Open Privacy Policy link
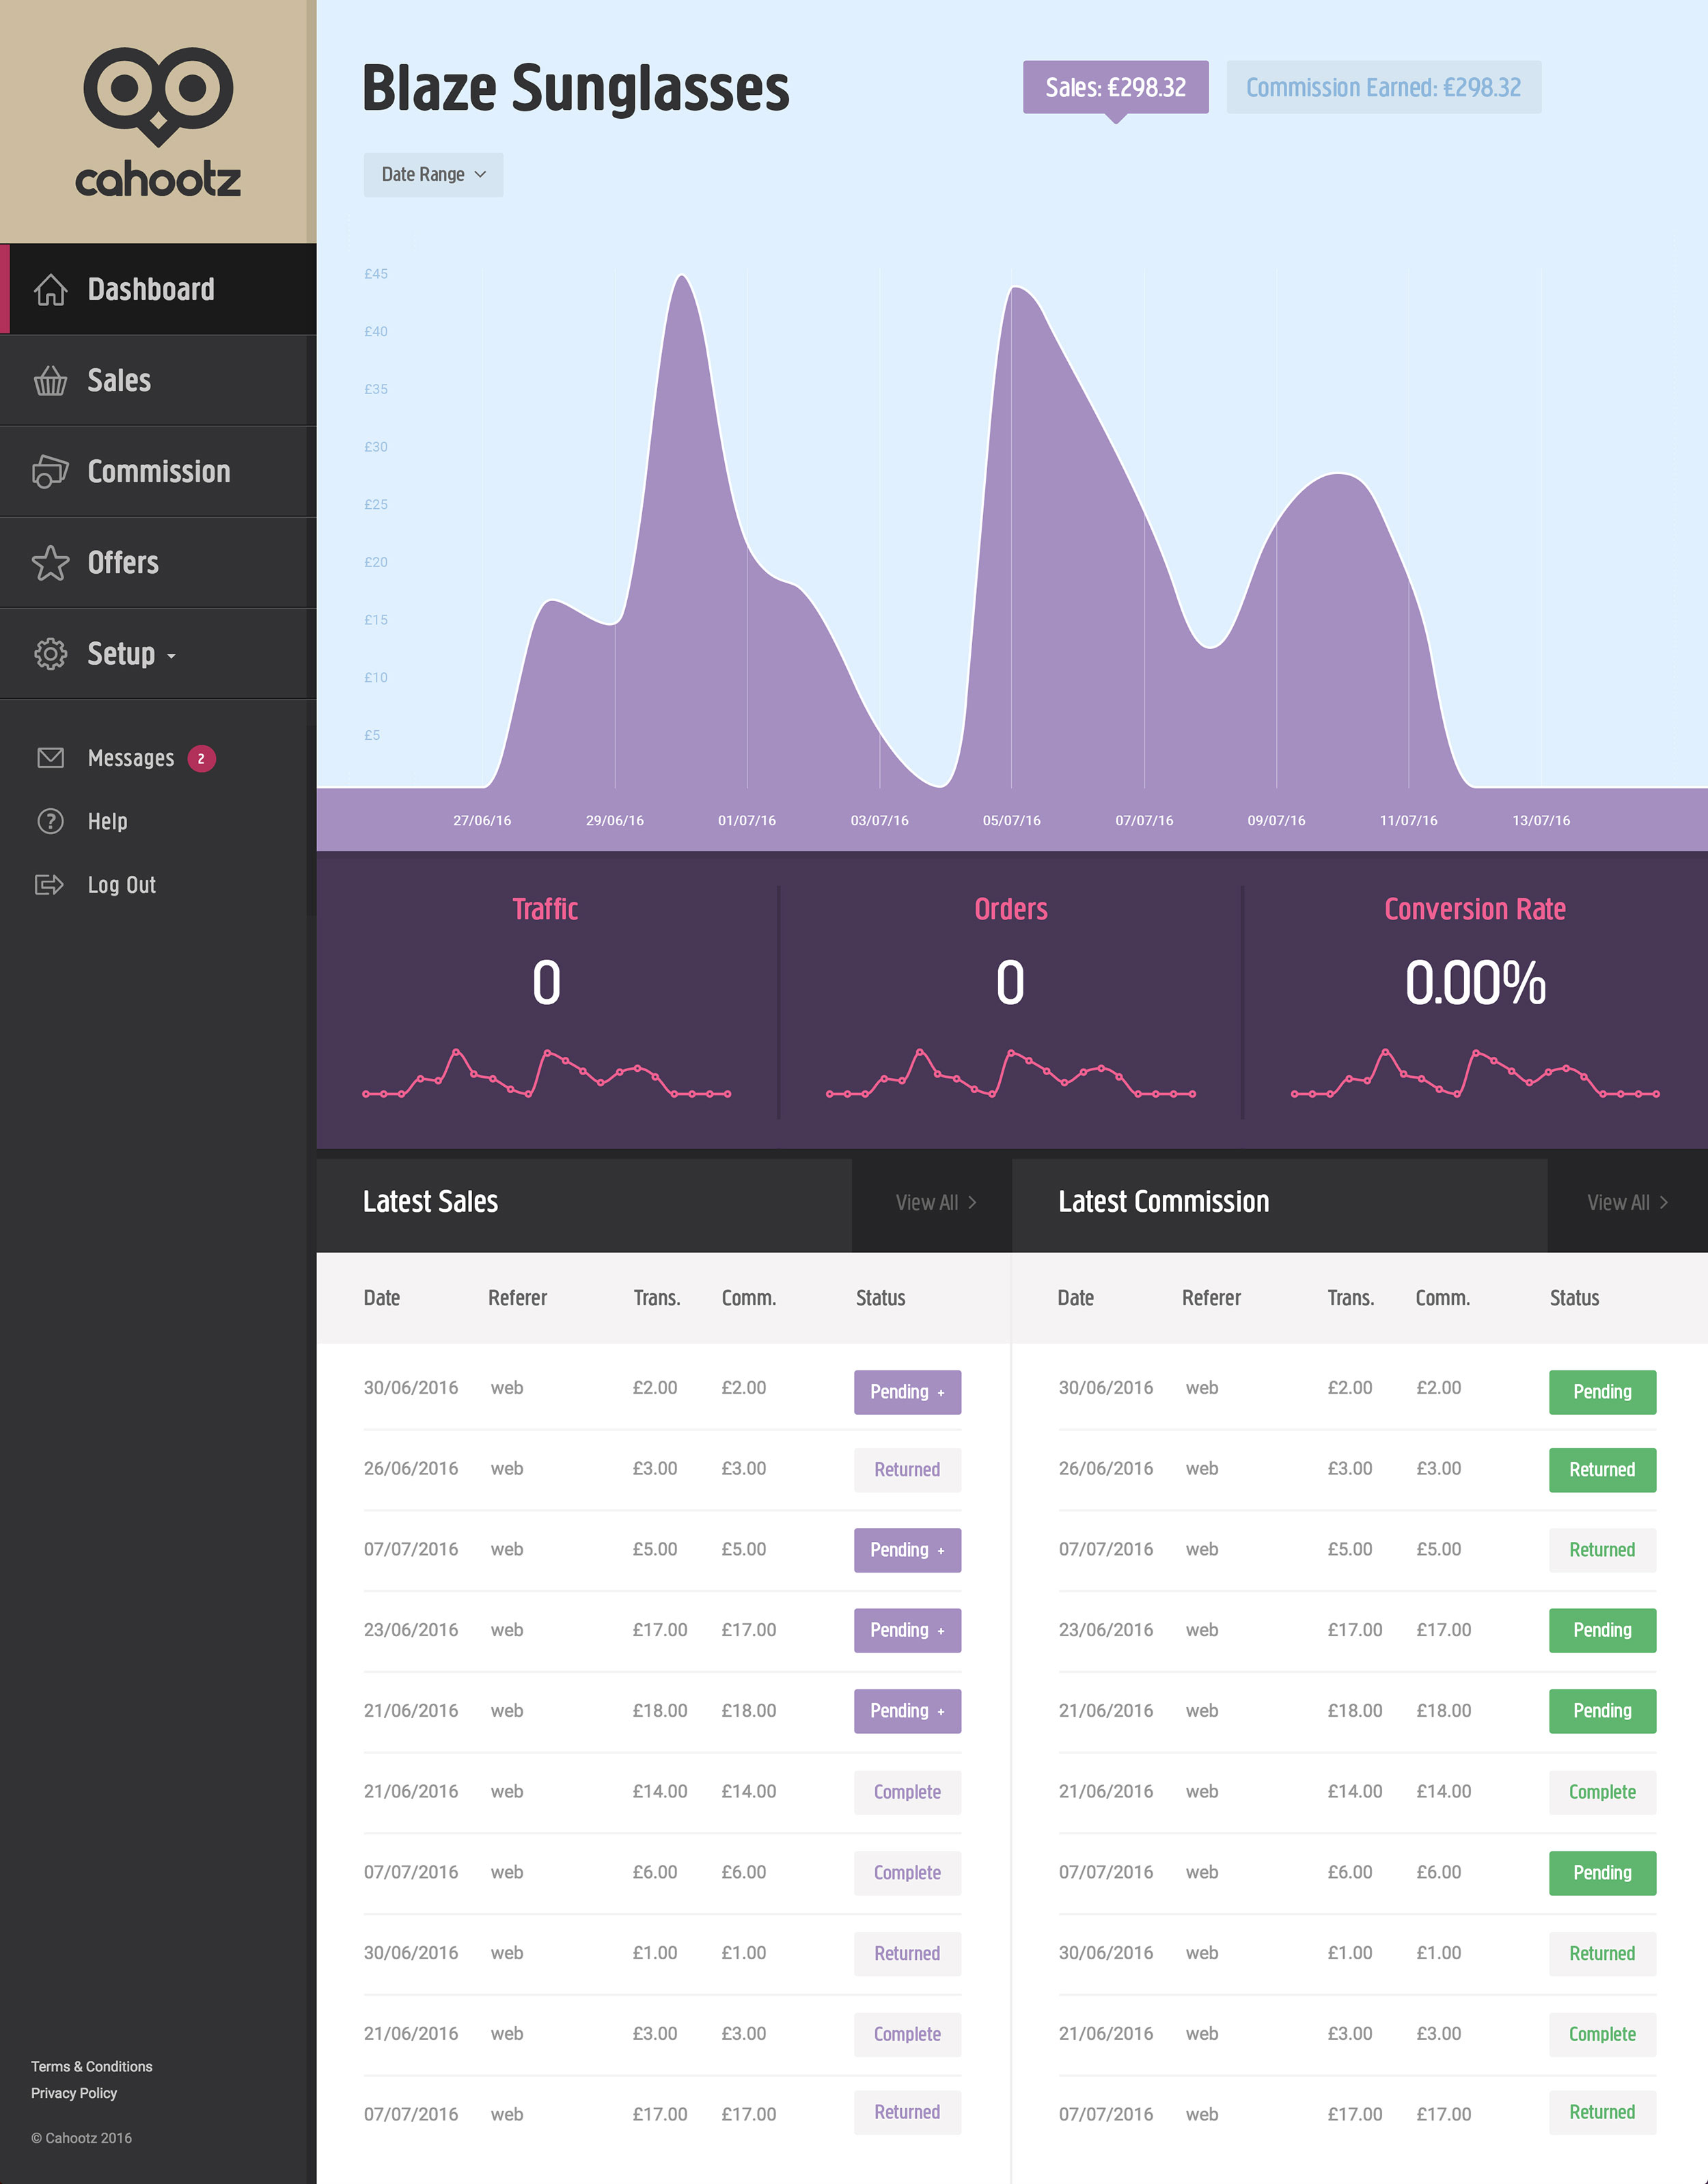Image resolution: width=1708 pixels, height=2184 pixels. click(74, 2093)
